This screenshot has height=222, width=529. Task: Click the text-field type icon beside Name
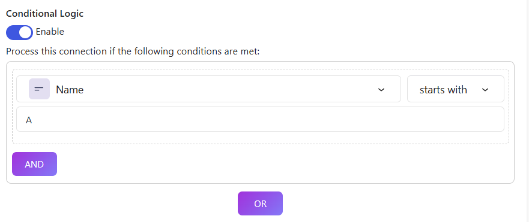coord(39,89)
